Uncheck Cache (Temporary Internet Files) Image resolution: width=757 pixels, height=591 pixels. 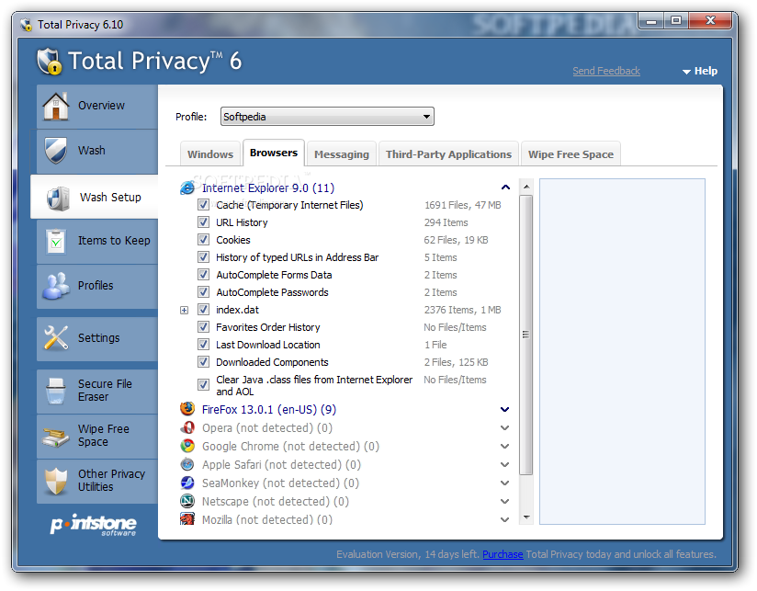(x=203, y=205)
